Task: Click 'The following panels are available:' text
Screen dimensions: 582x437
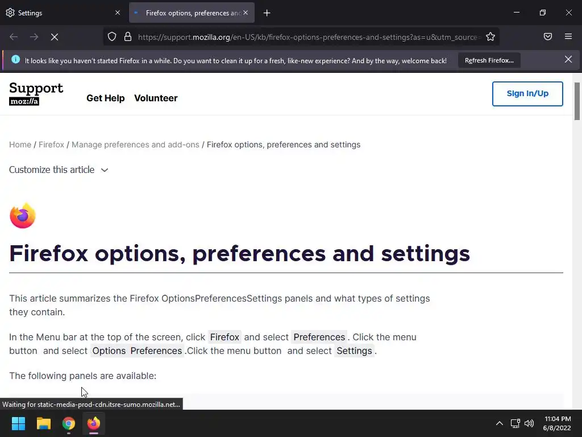Action: tap(83, 376)
